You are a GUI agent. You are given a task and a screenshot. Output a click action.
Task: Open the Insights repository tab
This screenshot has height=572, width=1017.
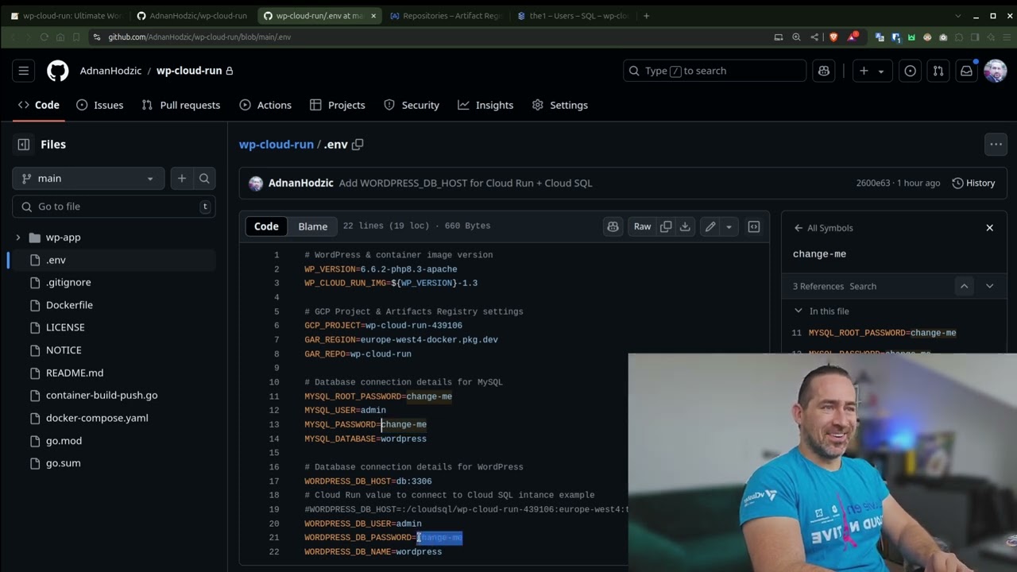click(x=485, y=105)
